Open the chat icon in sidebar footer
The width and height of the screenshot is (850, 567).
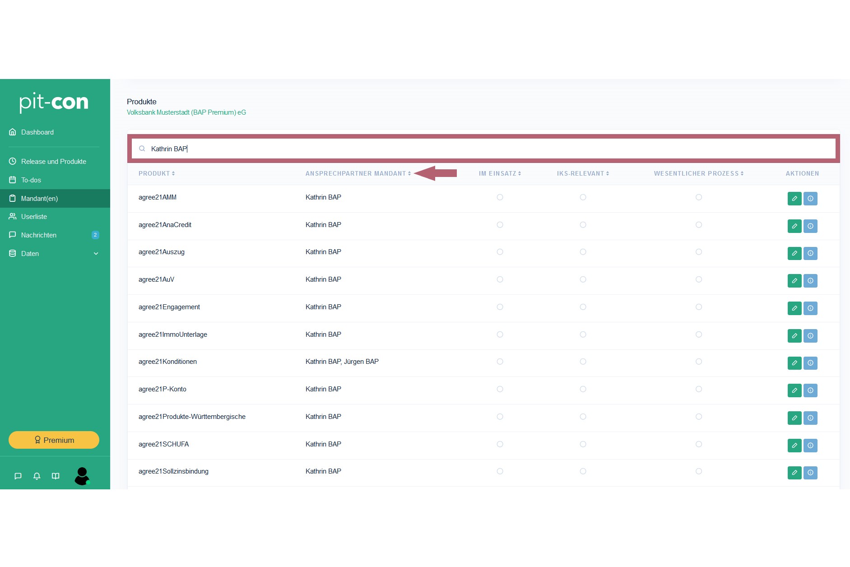(x=18, y=476)
